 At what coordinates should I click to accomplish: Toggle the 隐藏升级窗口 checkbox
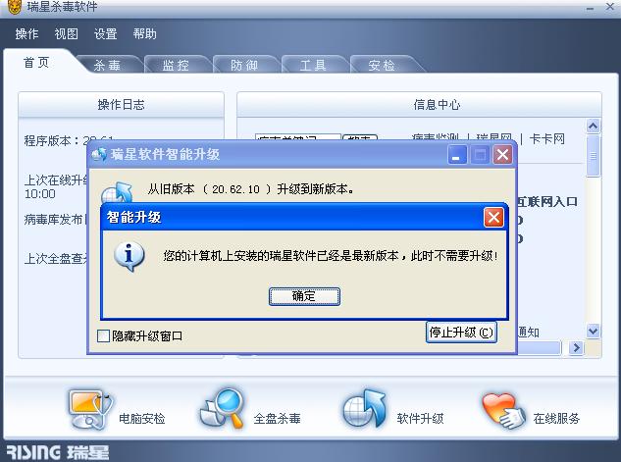coord(103,336)
